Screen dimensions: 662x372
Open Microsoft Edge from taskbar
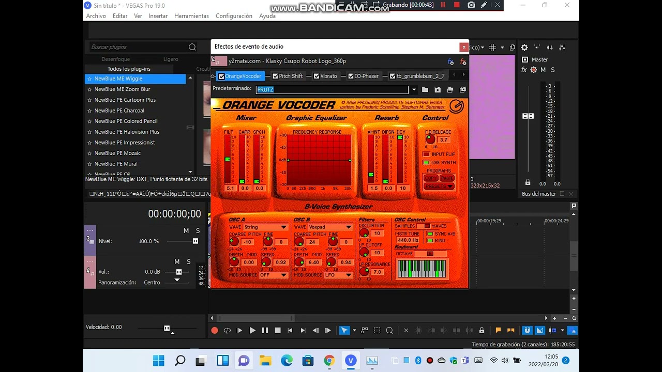287,361
